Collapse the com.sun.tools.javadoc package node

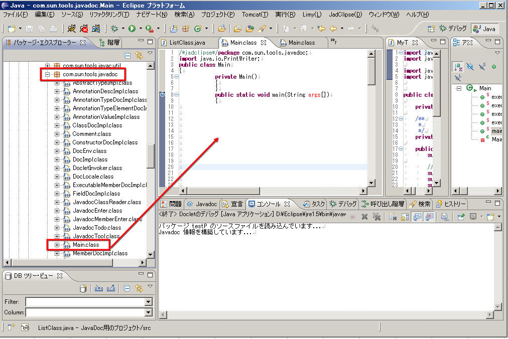[48, 74]
